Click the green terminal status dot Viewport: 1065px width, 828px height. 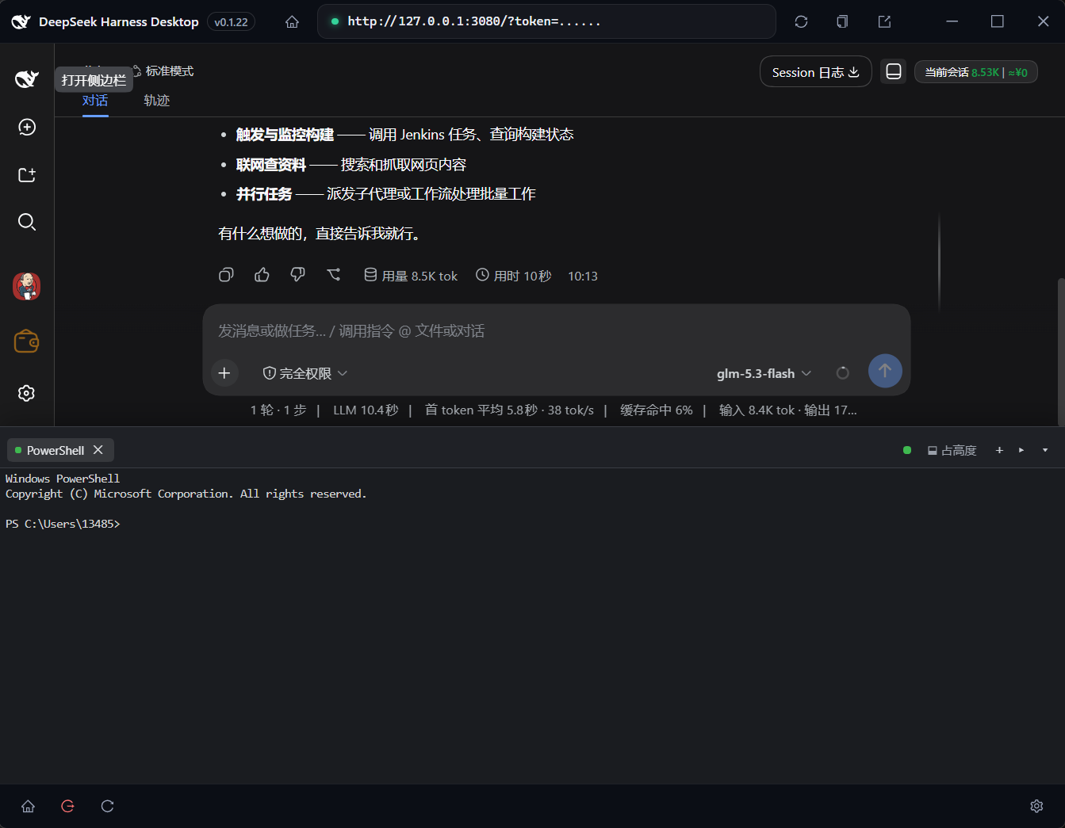click(x=907, y=450)
